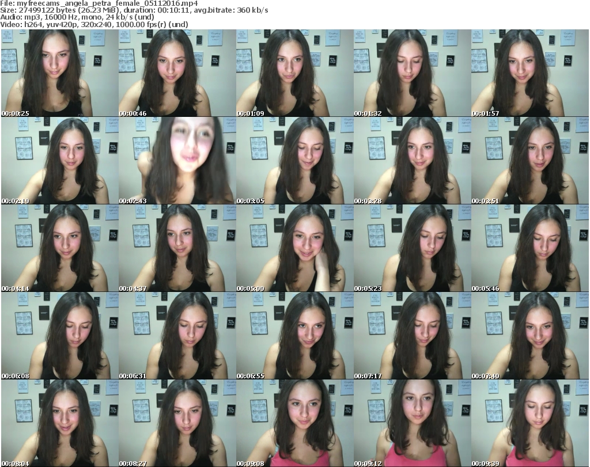Click the thumbnail stamped 00:07:40
The image size is (590, 467).
[530, 335]
